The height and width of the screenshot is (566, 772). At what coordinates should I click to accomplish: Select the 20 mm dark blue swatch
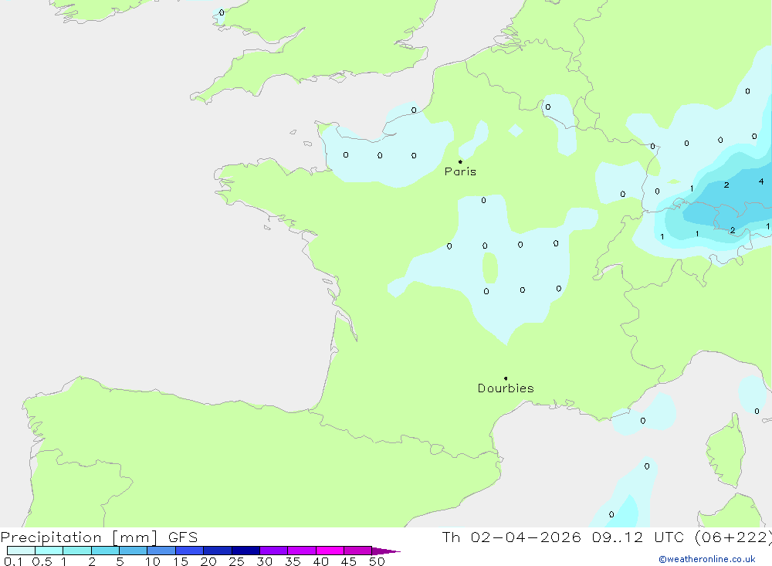[217, 551]
